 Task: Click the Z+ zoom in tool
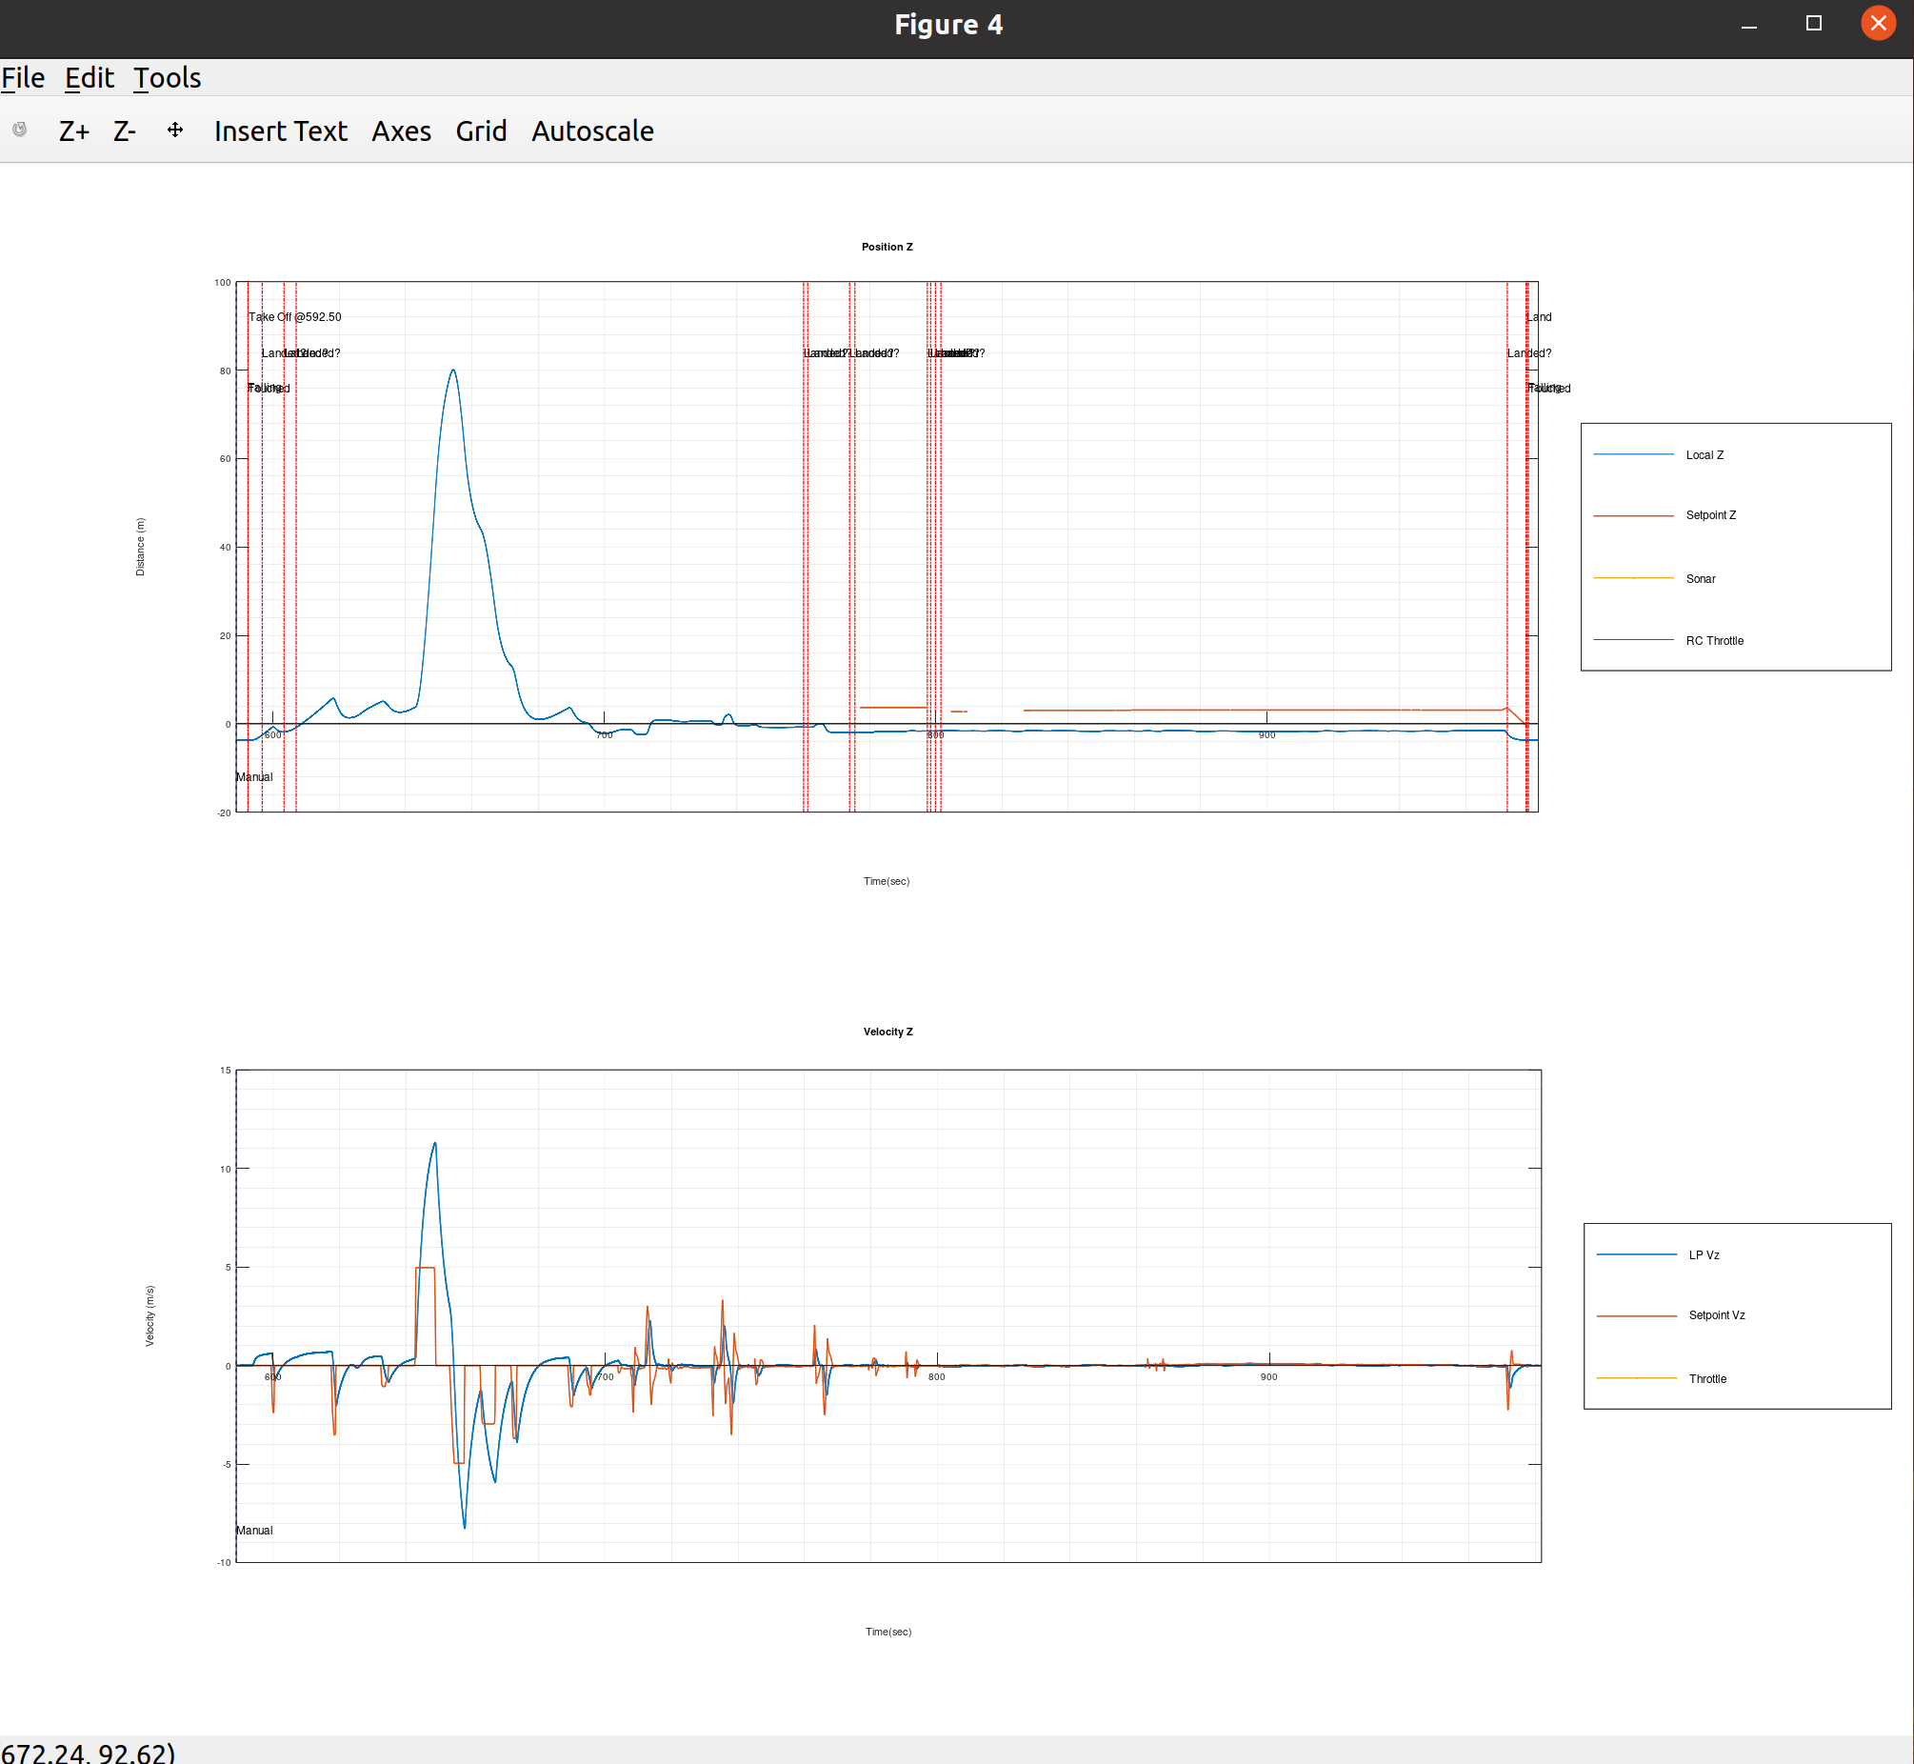pyautogui.click(x=73, y=130)
